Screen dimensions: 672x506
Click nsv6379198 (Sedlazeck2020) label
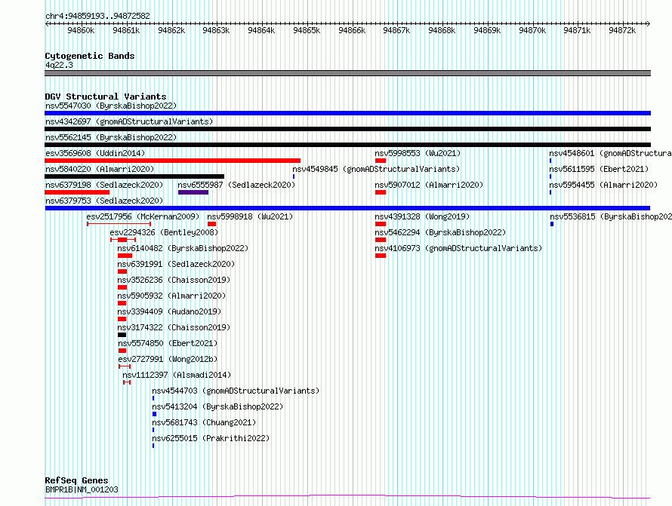pos(104,185)
